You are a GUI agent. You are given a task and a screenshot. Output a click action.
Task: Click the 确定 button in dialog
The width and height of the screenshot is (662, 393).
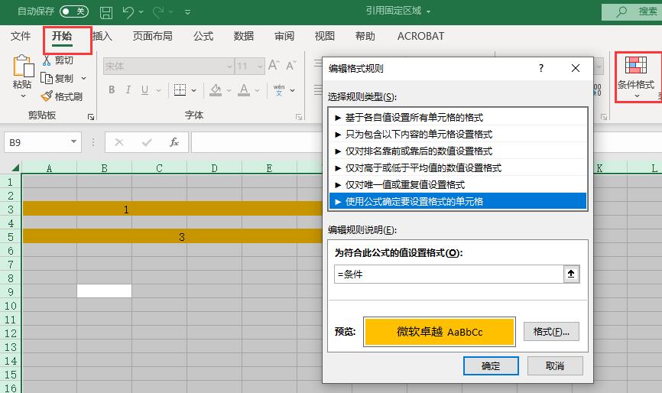(x=491, y=366)
